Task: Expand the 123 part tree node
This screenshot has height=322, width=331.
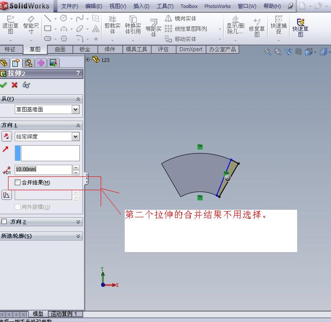Action: pyautogui.click(x=88, y=60)
